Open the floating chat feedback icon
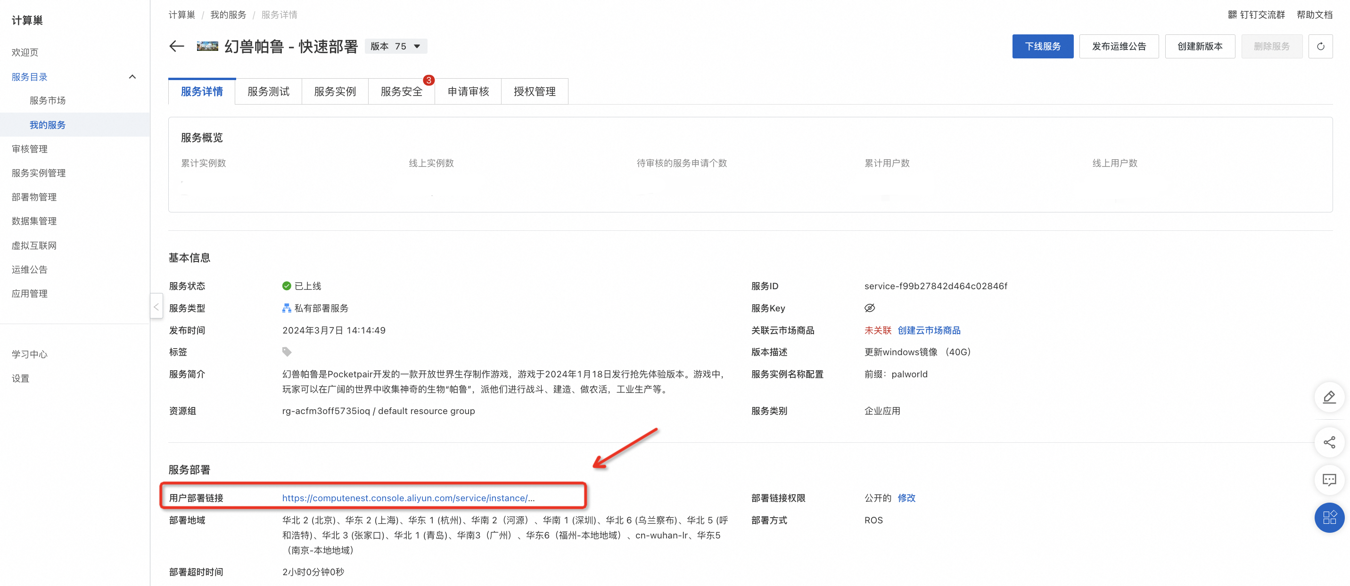Image resolution: width=1350 pixels, height=586 pixels. pyautogui.click(x=1329, y=480)
